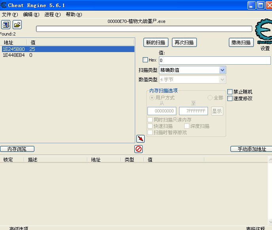Screen dimensions: 272x230
Task: Click the 撤消扫描 button
Action: click(x=241, y=42)
